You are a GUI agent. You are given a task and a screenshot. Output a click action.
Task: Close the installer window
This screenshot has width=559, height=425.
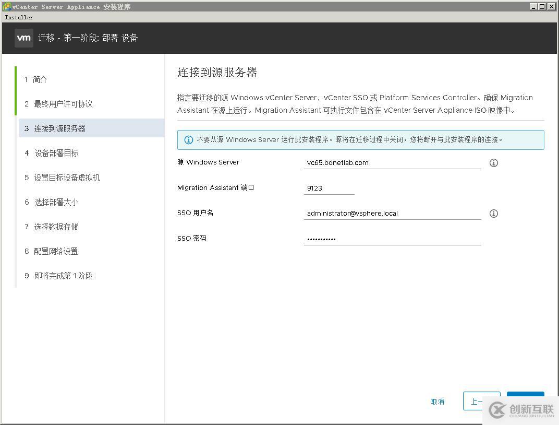(551, 6)
